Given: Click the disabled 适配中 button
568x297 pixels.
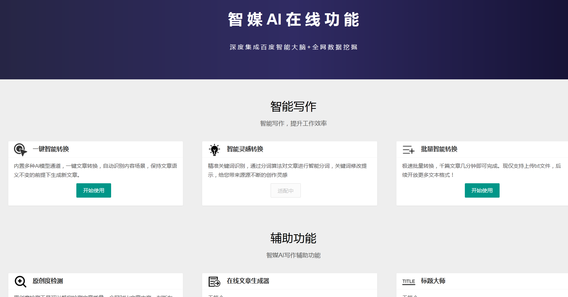Looking at the screenshot, I should click(286, 190).
